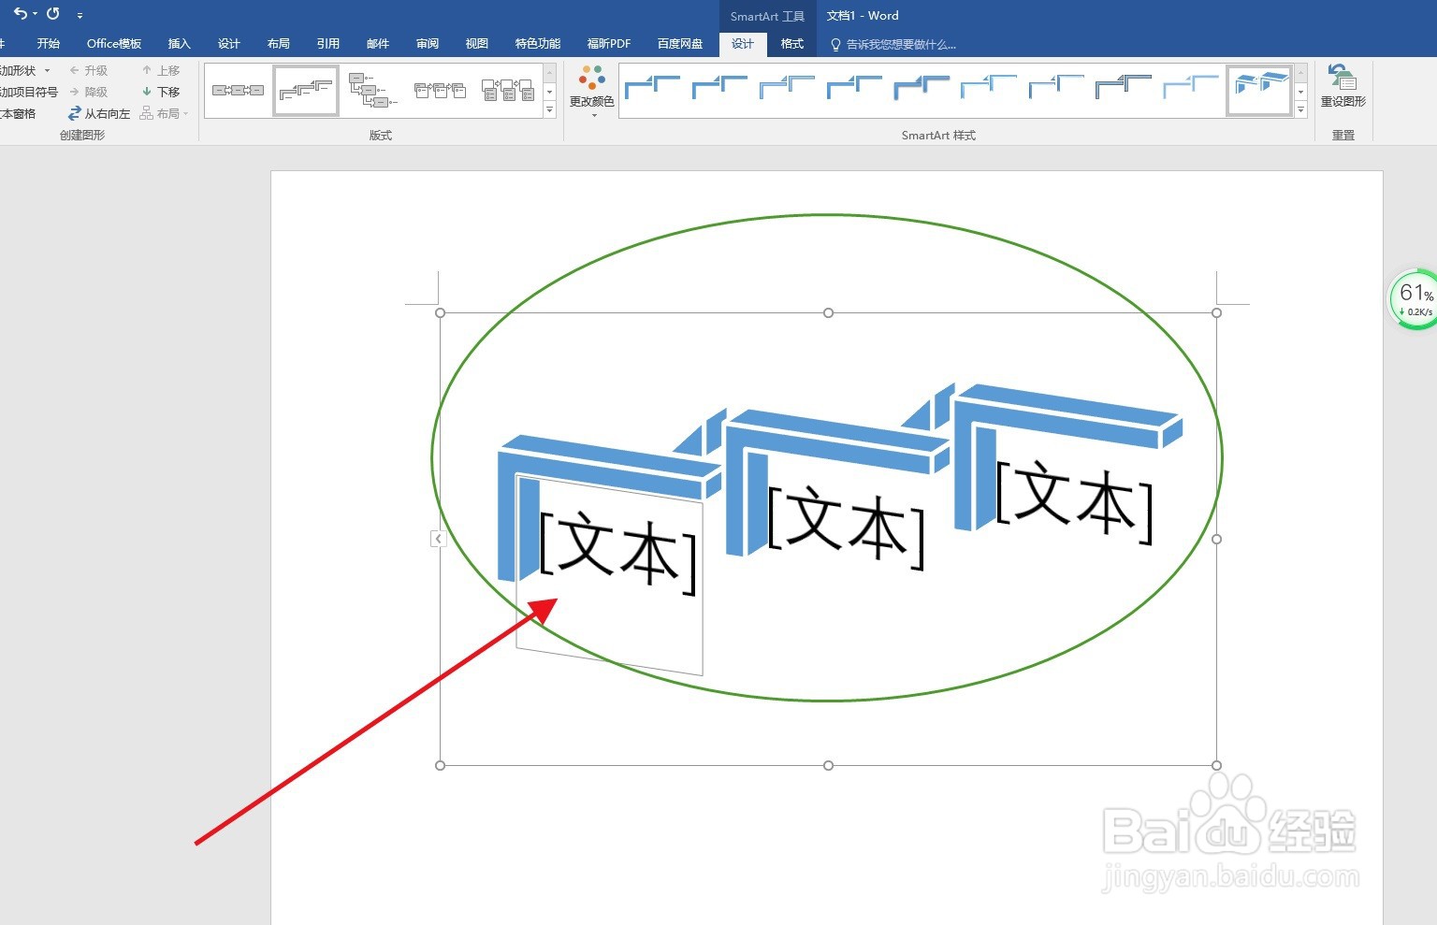Select the accent process layout thumbnail
This screenshot has width=1437, height=925.
pos(440,91)
